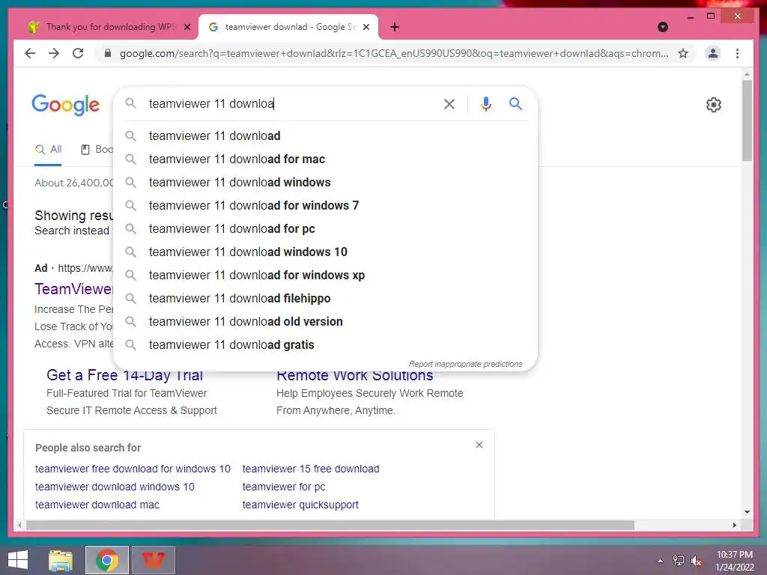Choose suggestion download old version
This screenshot has width=767, height=575.
[325, 322]
